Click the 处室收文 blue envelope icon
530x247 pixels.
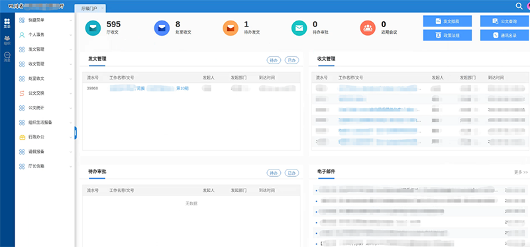tap(162, 28)
